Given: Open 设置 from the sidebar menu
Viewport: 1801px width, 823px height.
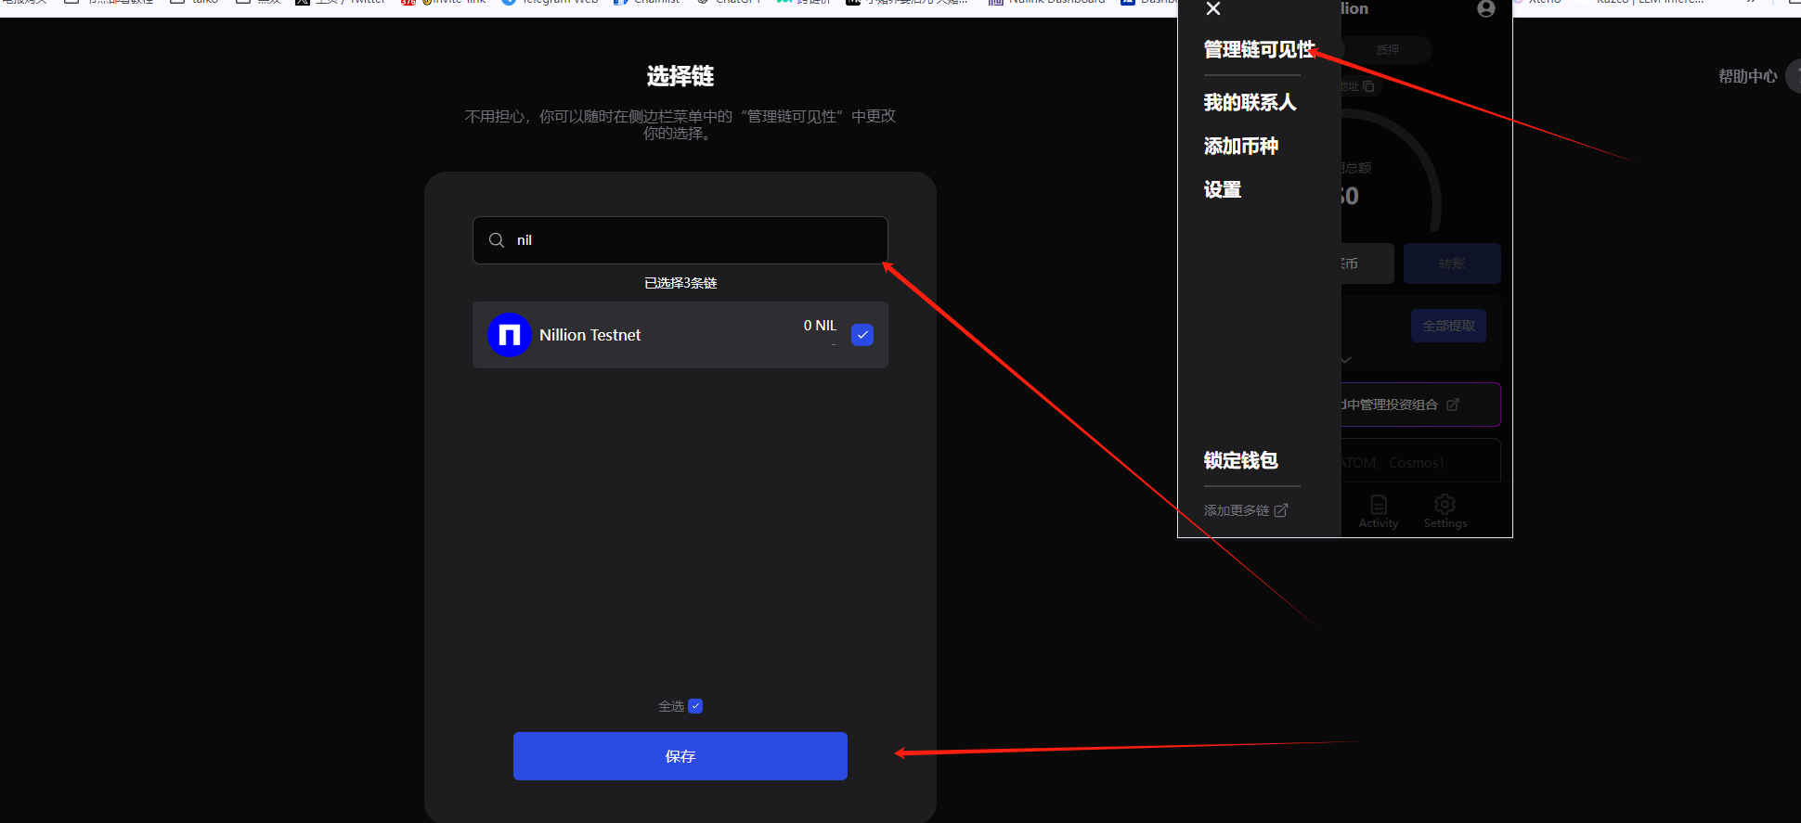Looking at the screenshot, I should tap(1222, 189).
